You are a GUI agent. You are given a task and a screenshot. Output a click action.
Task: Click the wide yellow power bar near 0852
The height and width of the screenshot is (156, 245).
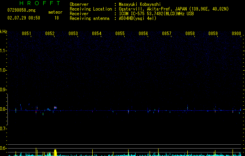[55, 152]
